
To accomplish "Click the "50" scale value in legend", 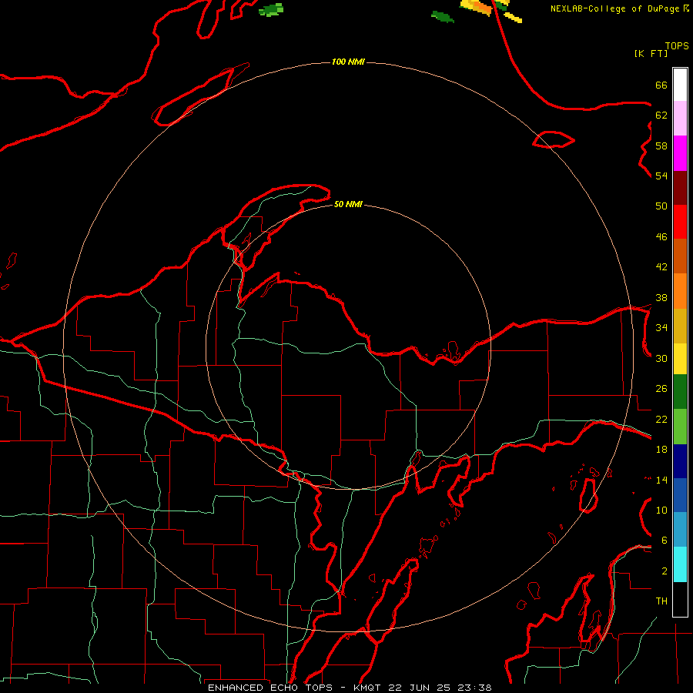I will (661, 206).
